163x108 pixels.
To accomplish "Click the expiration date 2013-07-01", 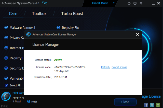I will [61, 77].
